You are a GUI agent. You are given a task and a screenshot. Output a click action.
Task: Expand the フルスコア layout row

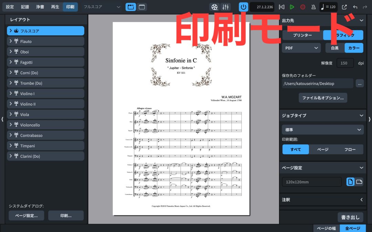pyautogui.click(x=11, y=31)
